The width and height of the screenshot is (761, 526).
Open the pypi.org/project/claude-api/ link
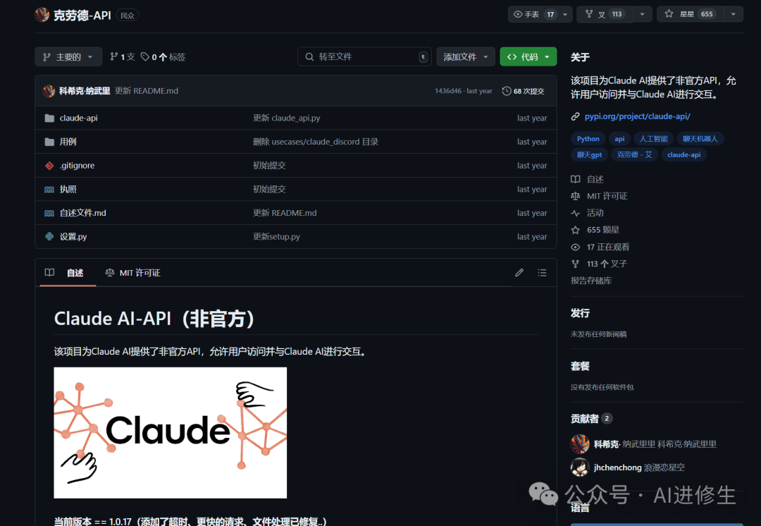(x=637, y=116)
